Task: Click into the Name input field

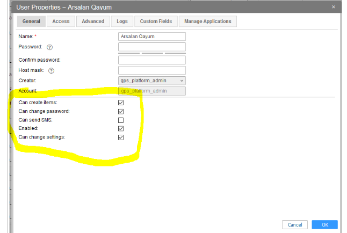Action: tap(151, 37)
